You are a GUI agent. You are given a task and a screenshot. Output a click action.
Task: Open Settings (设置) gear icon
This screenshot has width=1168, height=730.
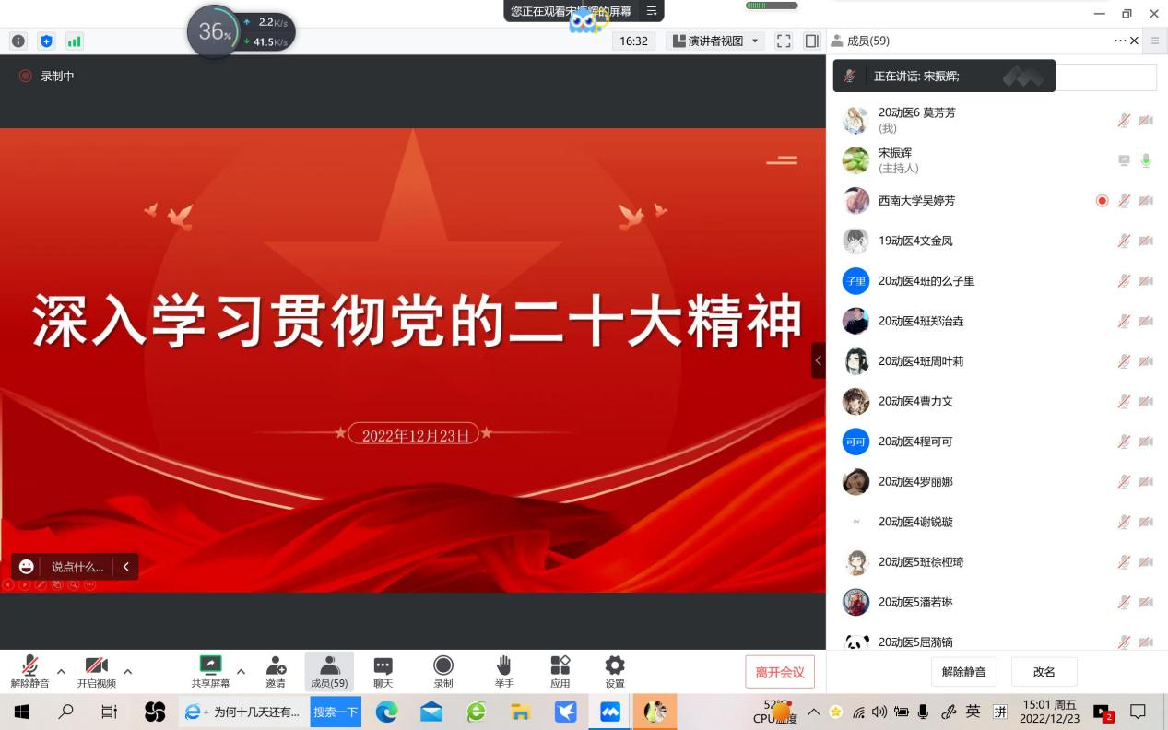pos(615,666)
